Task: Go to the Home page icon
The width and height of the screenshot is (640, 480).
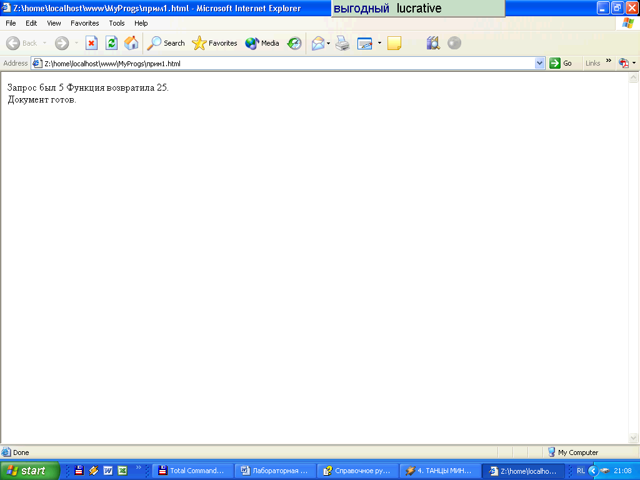Action: click(x=131, y=43)
